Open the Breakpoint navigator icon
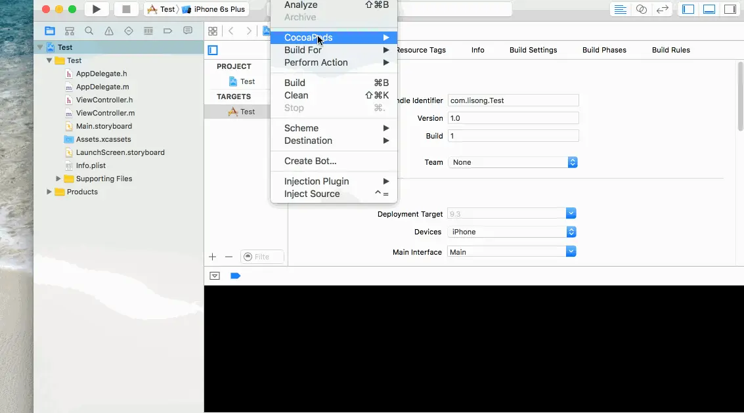The width and height of the screenshot is (744, 413). click(167, 31)
